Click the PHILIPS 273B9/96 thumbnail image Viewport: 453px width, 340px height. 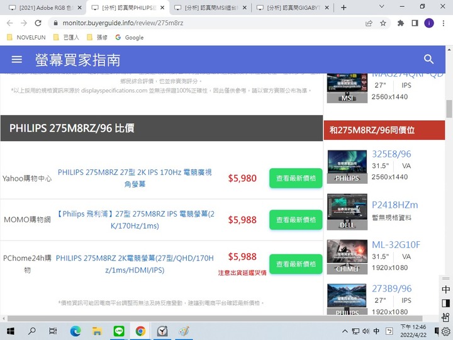347,299
